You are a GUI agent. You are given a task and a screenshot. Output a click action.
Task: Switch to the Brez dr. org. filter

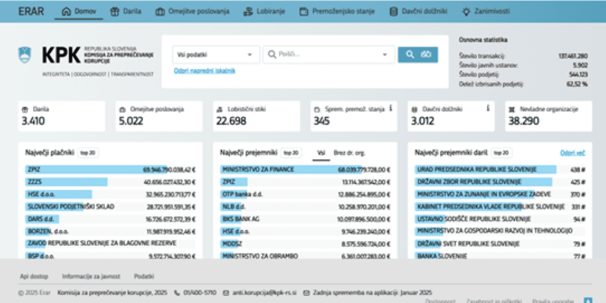(349, 153)
